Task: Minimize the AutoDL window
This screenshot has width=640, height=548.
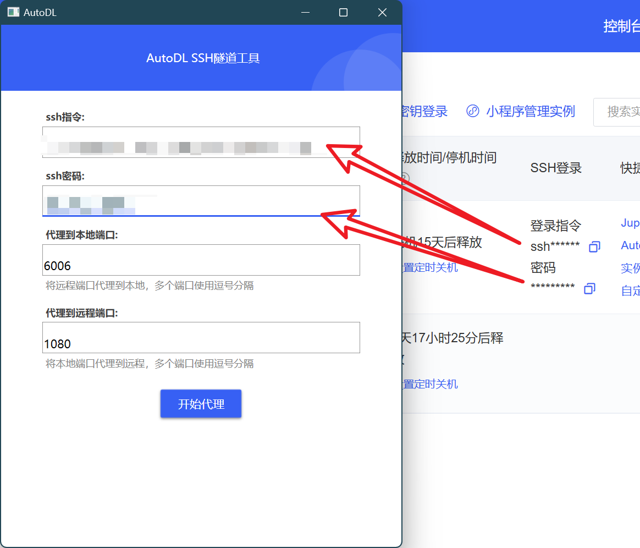Action: (305, 13)
